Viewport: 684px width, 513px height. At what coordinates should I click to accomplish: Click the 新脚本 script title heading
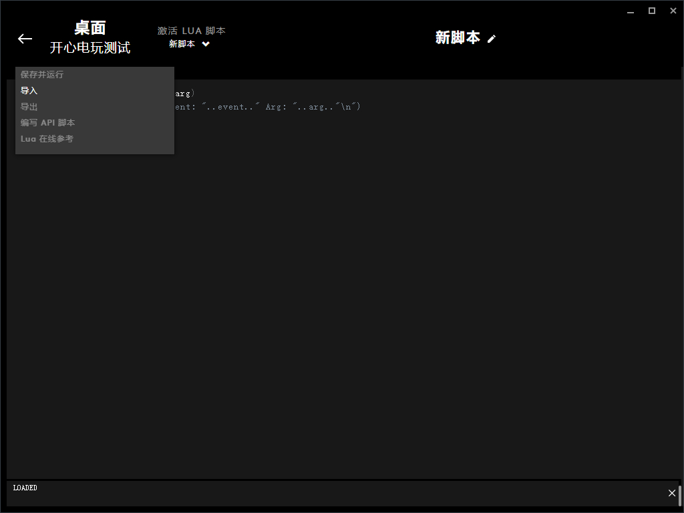(x=458, y=38)
